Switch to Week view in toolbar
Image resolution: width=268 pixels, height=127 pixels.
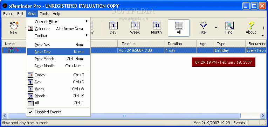pyautogui.click(x=135, y=28)
